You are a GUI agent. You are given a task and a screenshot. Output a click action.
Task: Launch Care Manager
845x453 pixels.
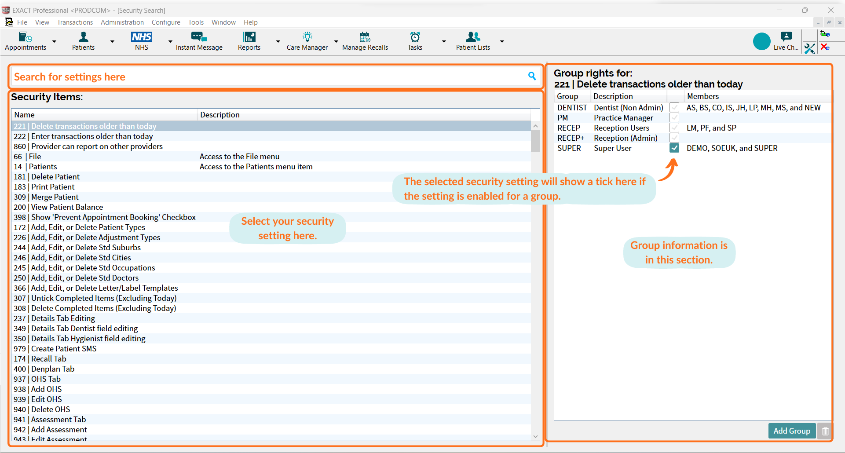click(307, 41)
